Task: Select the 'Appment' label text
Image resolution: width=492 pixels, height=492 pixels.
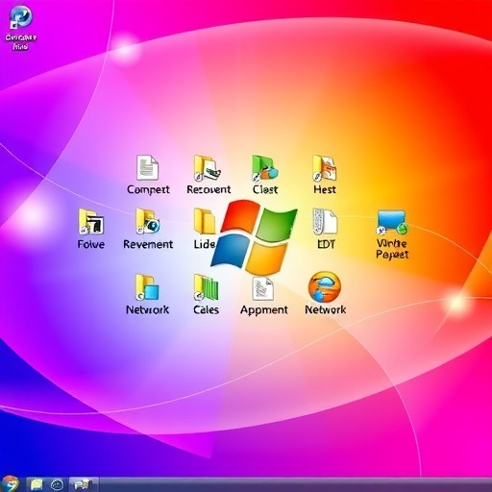Action: 264,309
